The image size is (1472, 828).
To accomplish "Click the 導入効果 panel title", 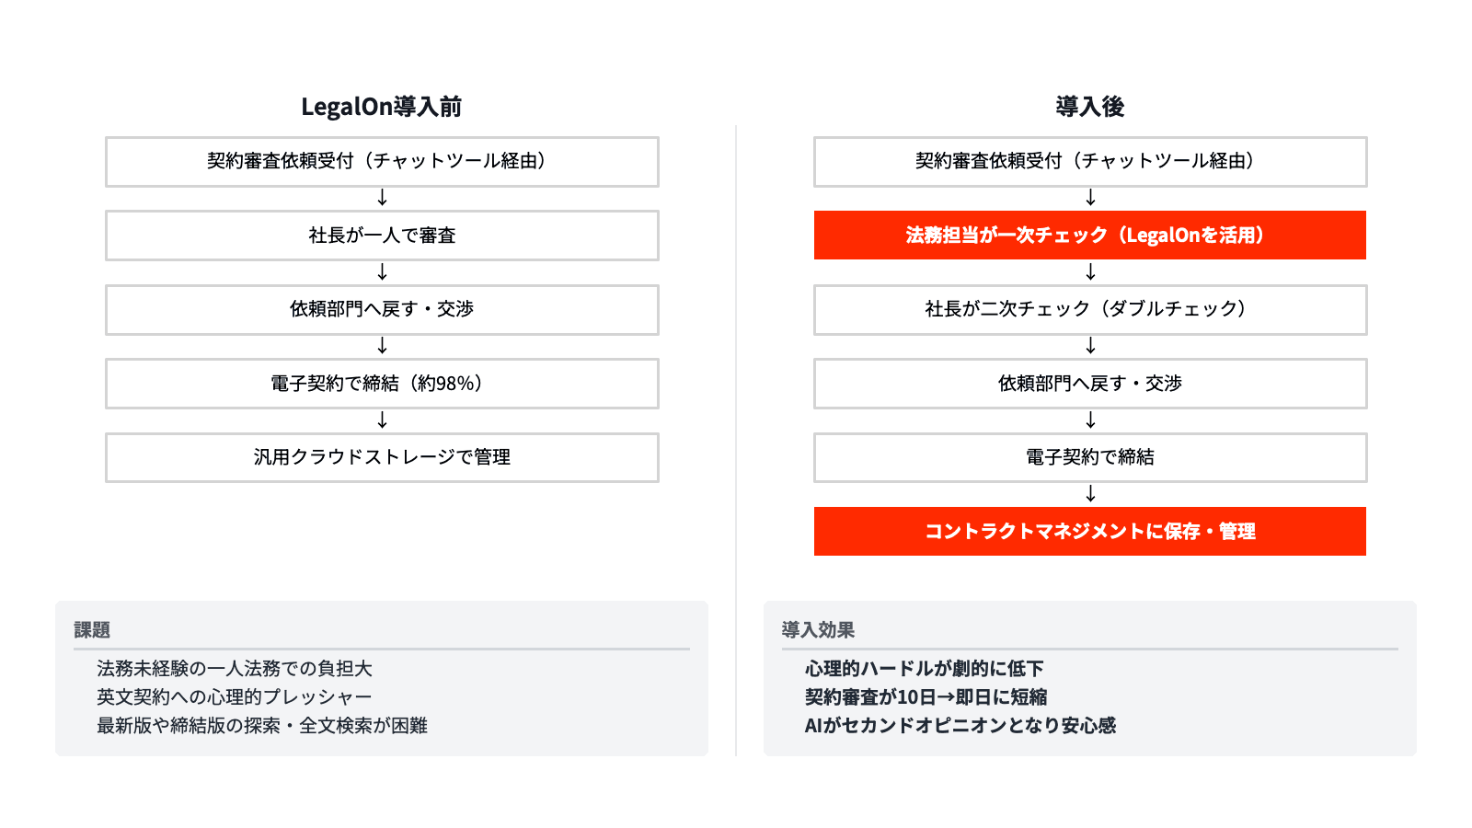I will click(x=818, y=630).
